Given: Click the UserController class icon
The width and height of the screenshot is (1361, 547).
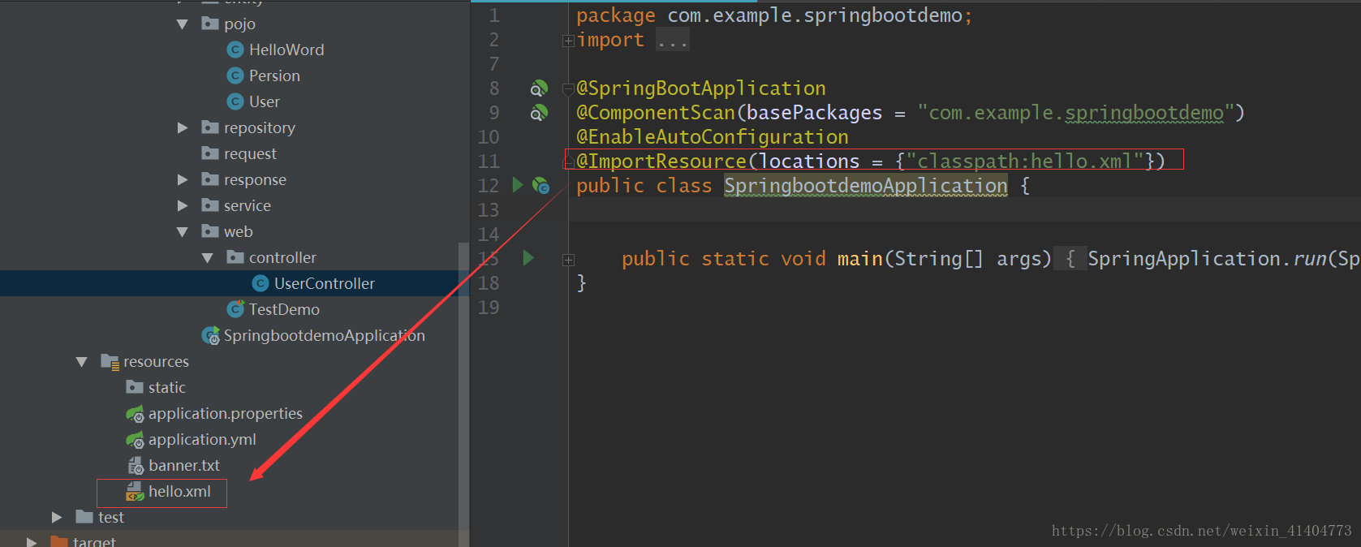Looking at the screenshot, I should pyautogui.click(x=261, y=283).
